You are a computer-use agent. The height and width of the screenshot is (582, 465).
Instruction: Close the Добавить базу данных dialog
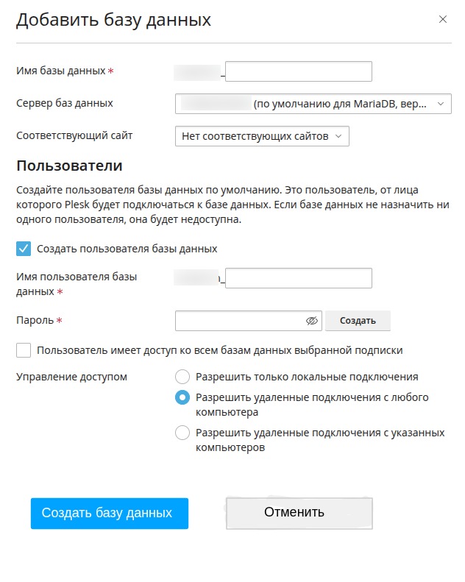click(442, 19)
